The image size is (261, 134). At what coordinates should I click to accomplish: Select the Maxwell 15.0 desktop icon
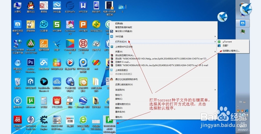pos(31,47)
